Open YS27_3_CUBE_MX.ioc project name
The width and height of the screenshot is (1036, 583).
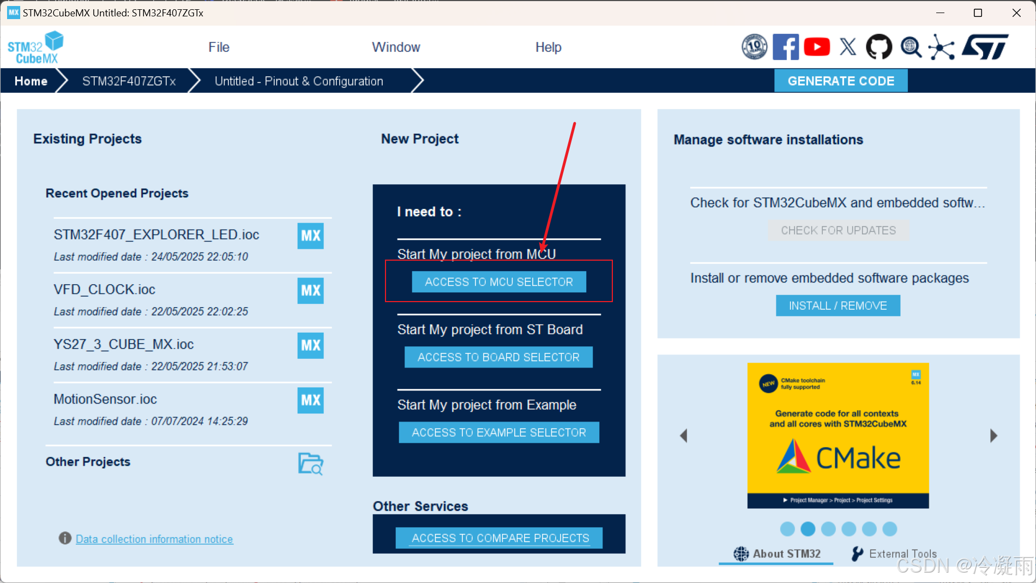pyautogui.click(x=124, y=344)
